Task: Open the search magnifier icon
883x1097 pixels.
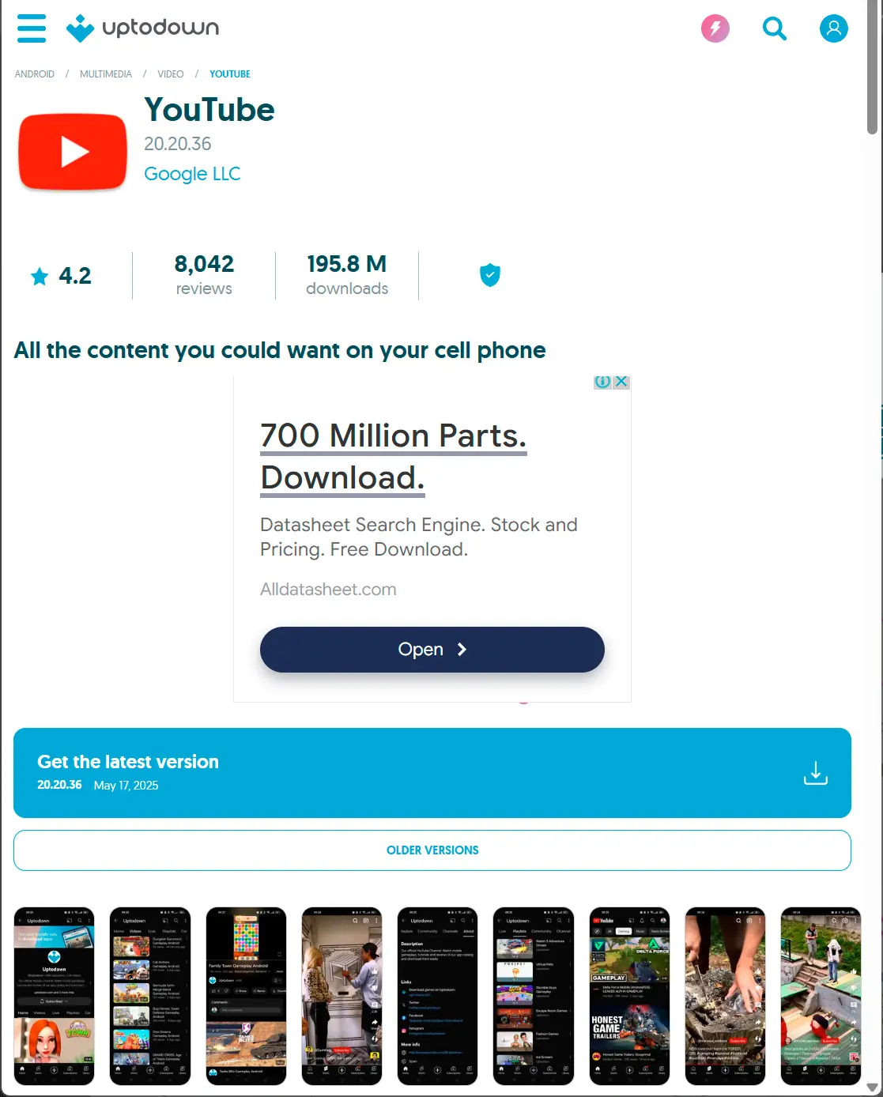Action: coord(775,28)
